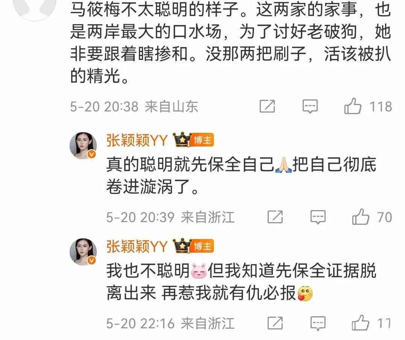Like the 5-20 20:38 Shandong comment
Viewport: 405px width, 340px height.
(353, 106)
